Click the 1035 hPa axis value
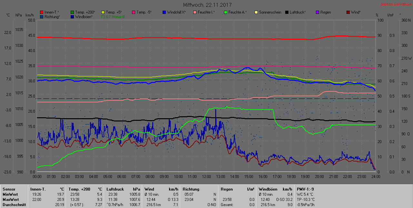 pos(19,30)
